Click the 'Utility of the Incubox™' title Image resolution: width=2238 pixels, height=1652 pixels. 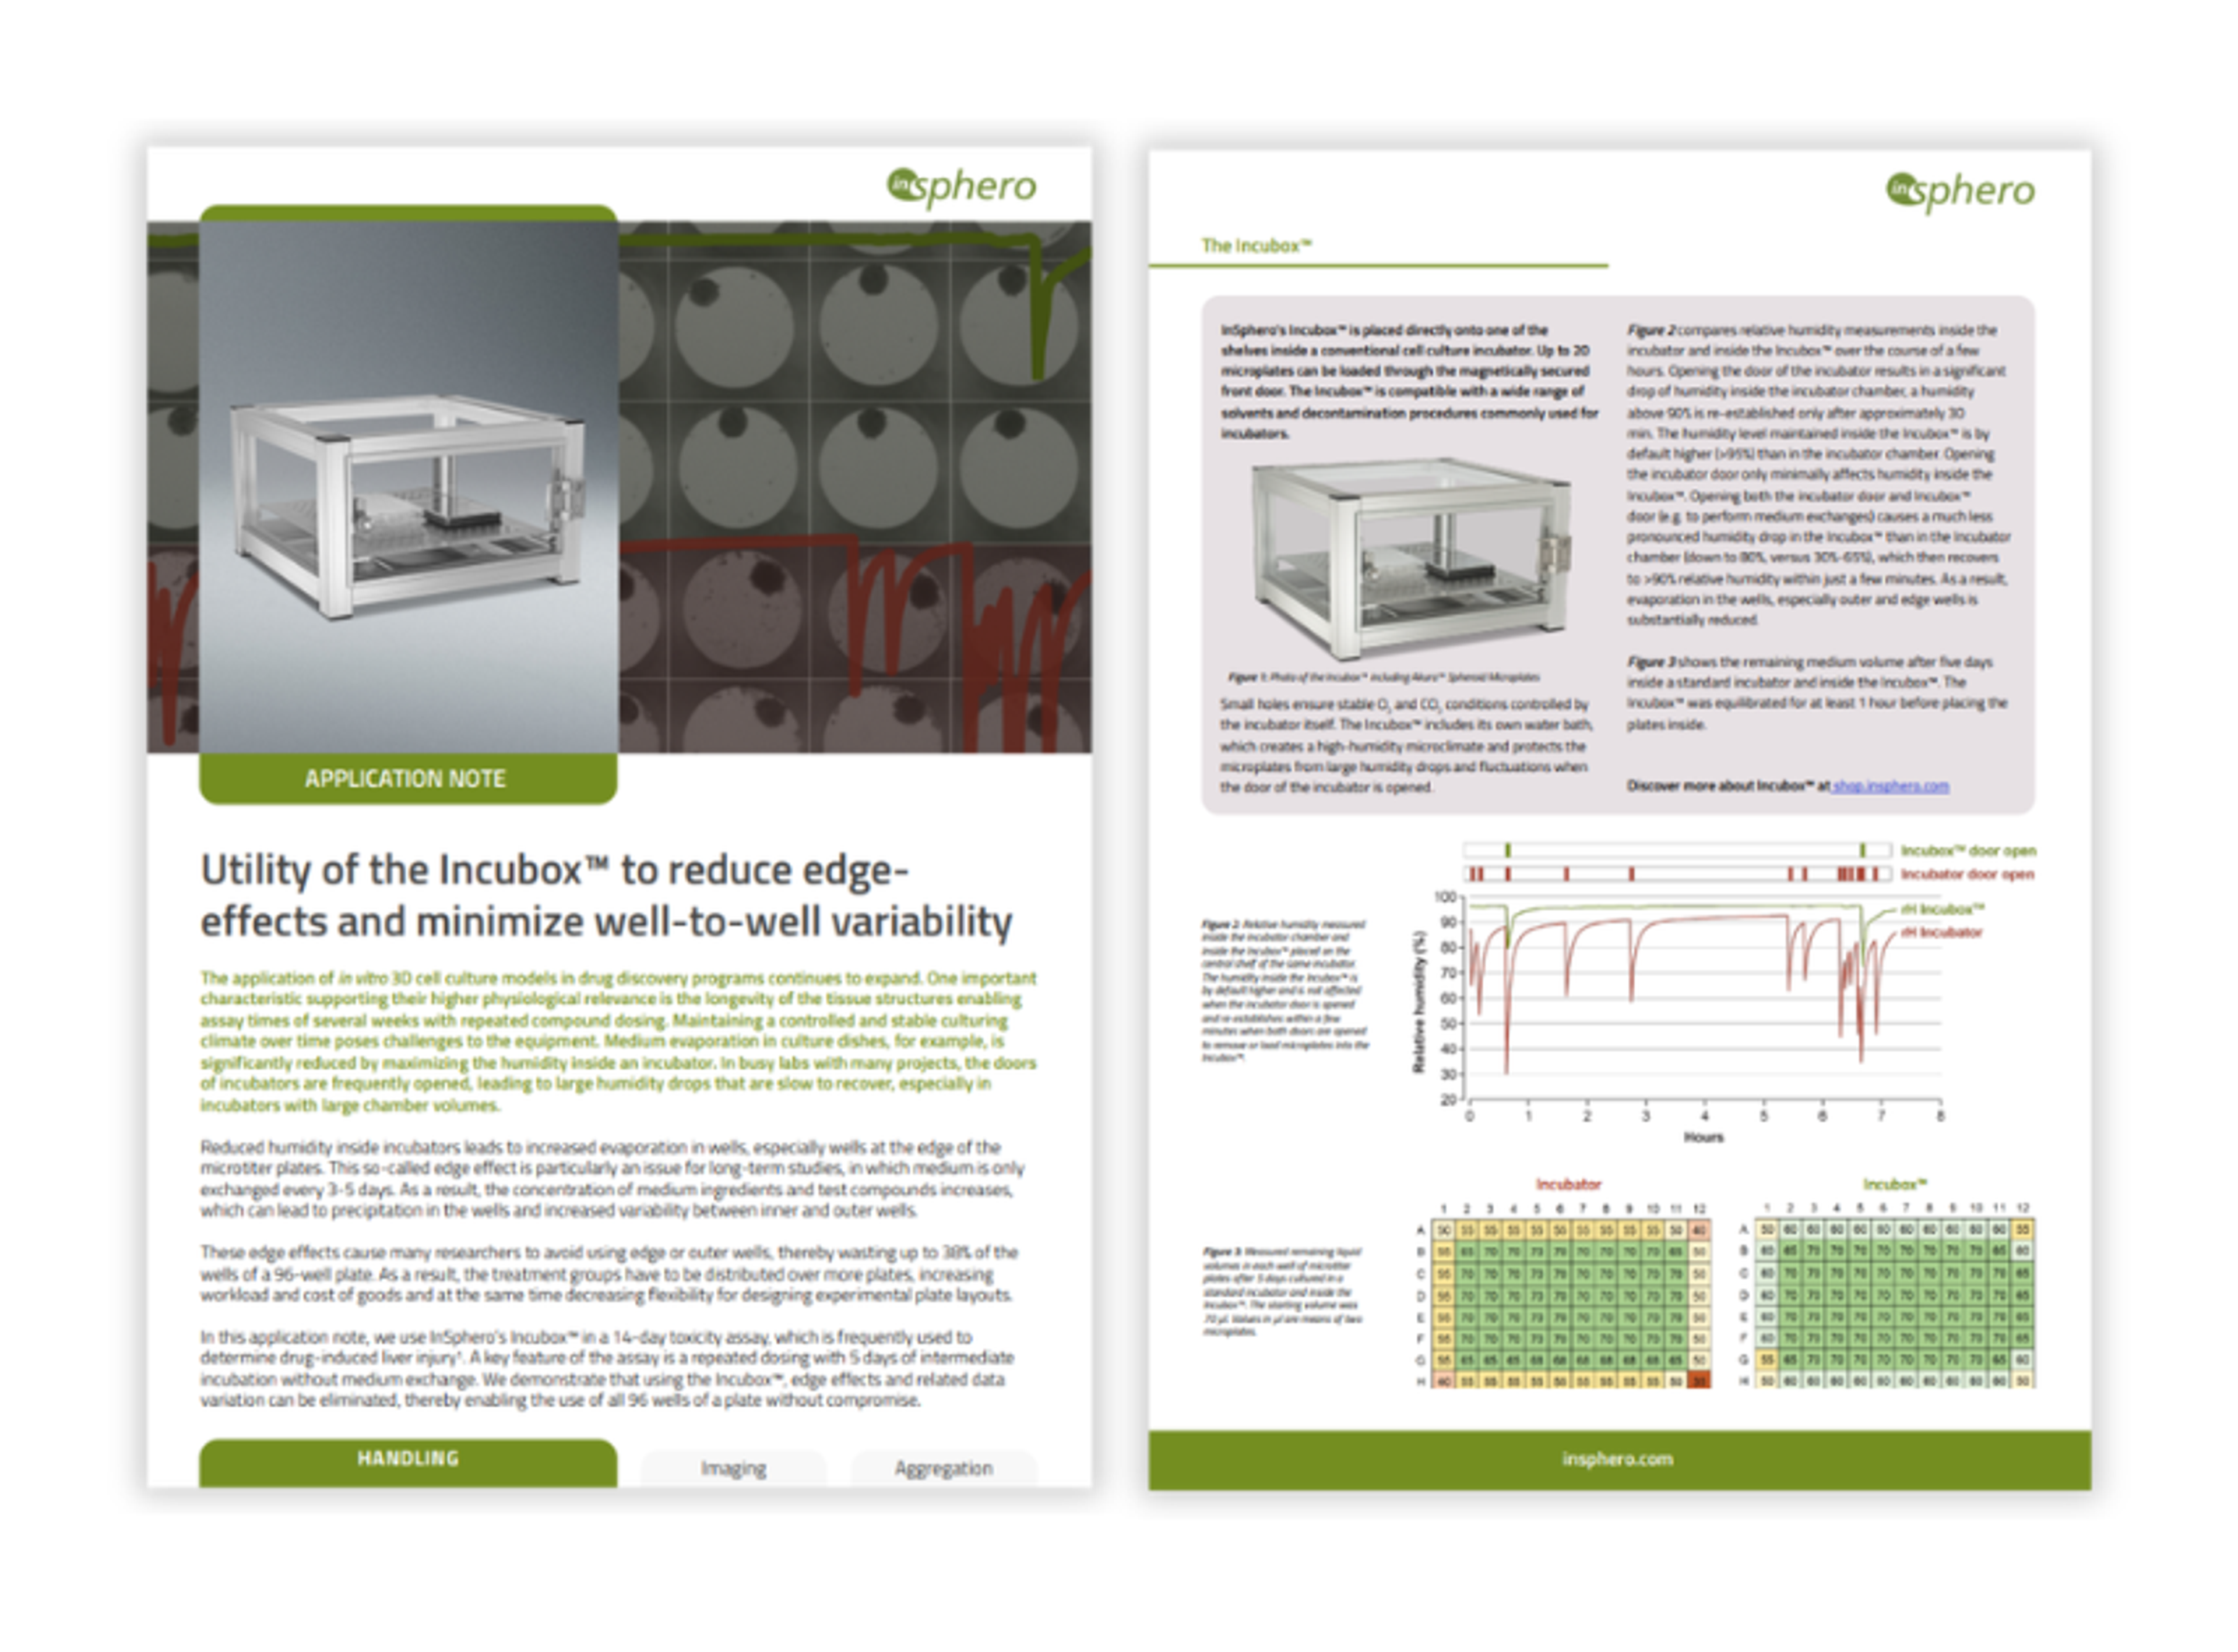(606, 896)
